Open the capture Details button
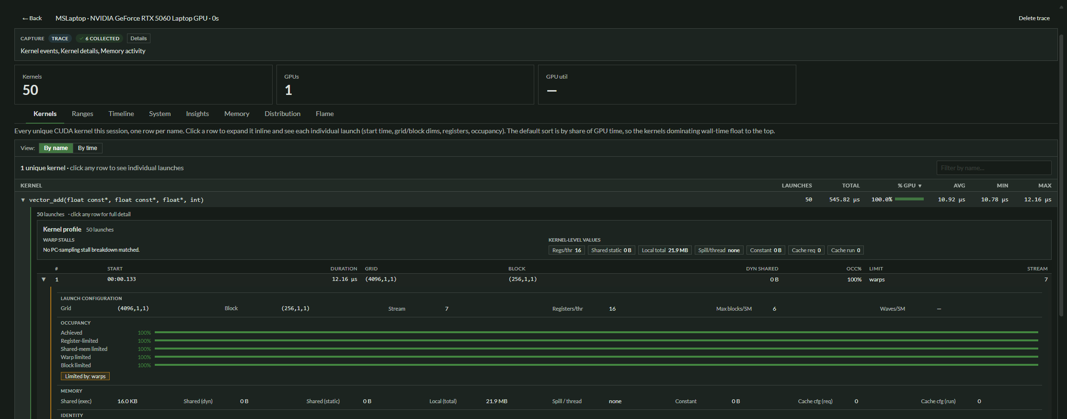The height and width of the screenshot is (419, 1067). coord(138,38)
